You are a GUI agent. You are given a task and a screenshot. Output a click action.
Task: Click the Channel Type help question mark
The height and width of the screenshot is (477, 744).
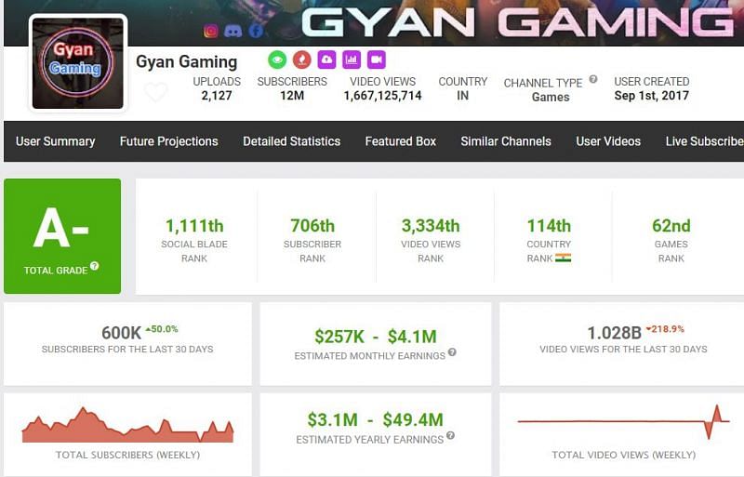point(593,79)
